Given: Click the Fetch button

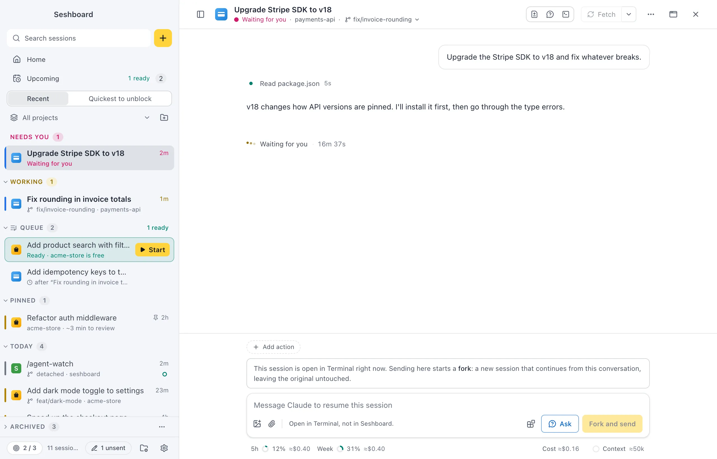Looking at the screenshot, I should (x=601, y=14).
